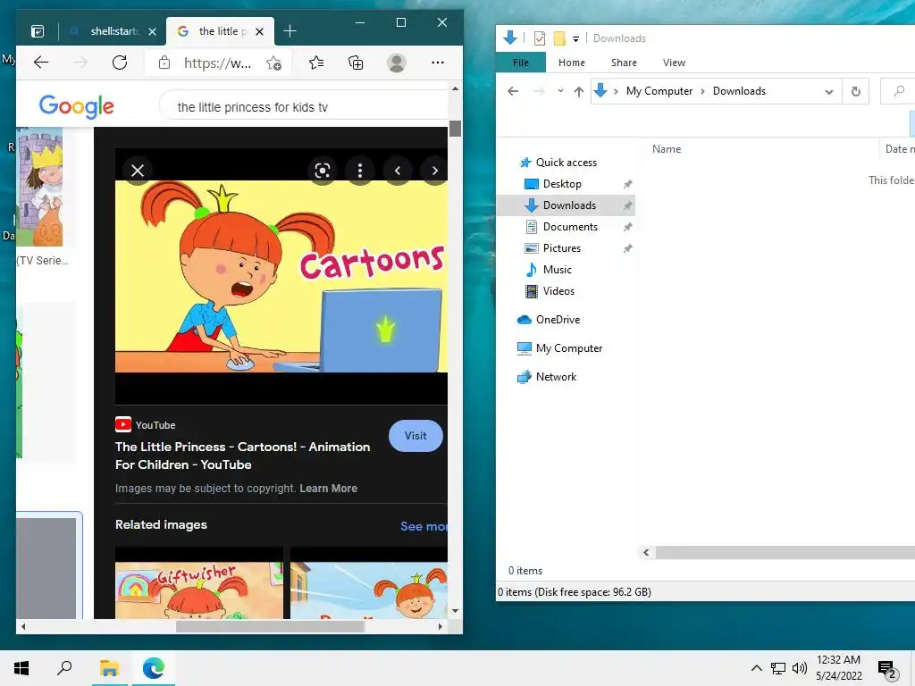Select Music in navigation pane
The image size is (915, 686).
point(558,270)
